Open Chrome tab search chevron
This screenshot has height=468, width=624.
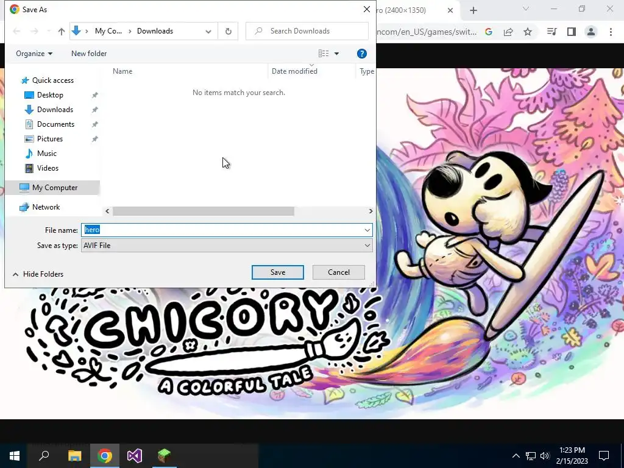pos(526,9)
